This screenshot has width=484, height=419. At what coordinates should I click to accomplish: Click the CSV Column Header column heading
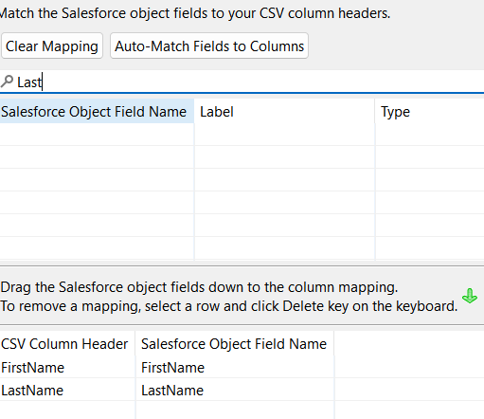(67, 344)
